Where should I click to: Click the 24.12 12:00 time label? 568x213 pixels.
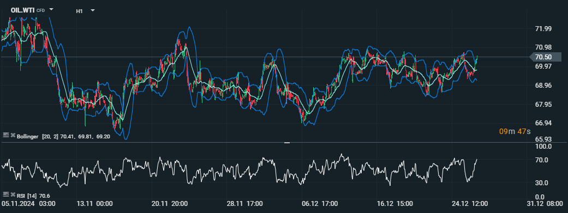click(x=469, y=204)
